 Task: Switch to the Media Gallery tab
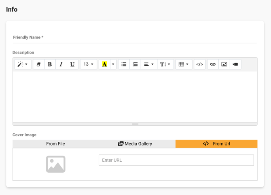tap(135, 144)
